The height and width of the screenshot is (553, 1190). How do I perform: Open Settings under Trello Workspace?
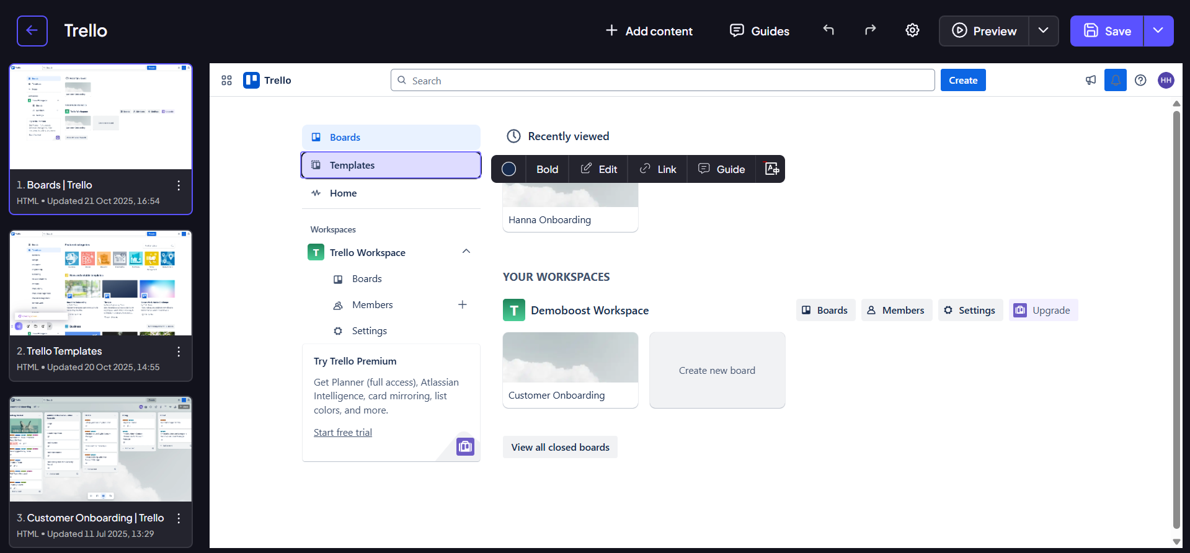coord(370,331)
